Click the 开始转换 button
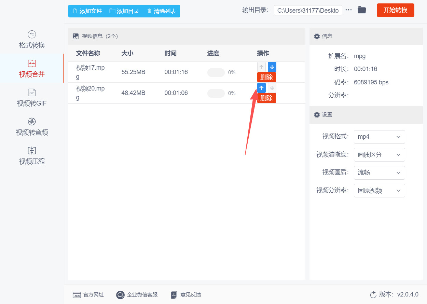This screenshot has width=427, height=304. 395,10
